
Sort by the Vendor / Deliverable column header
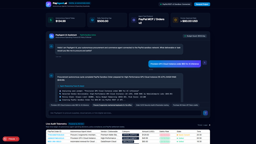click(109, 131)
